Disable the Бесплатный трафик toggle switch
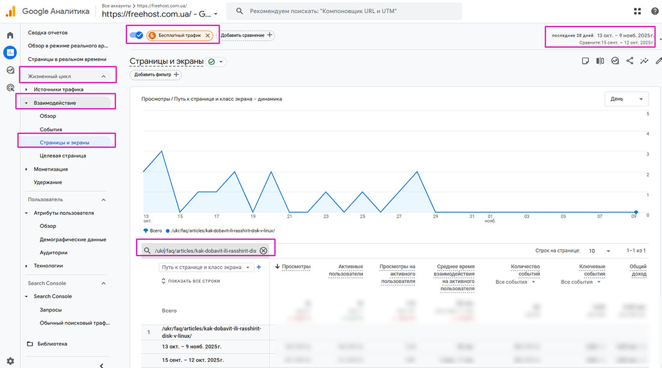This screenshot has height=368, width=662. (x=135, y=35)
